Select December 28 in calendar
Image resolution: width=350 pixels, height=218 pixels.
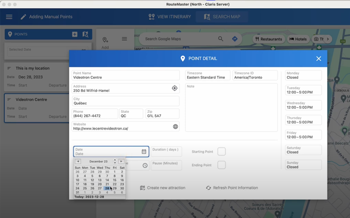[x=107, y=188]
